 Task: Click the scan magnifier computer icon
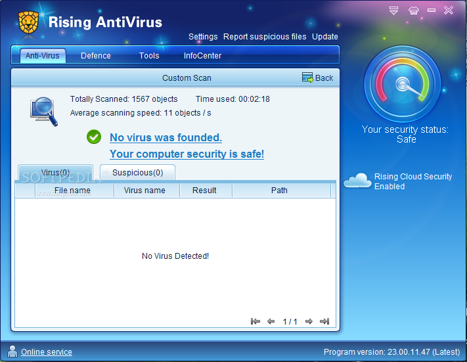[44, 112]
